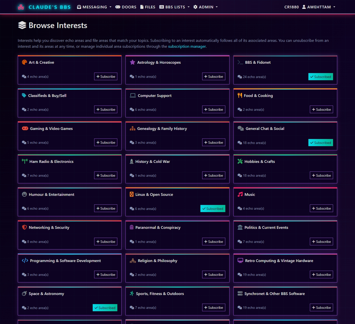This screenshot has width=355, height=324.
Task: Click the Gaming & Video Games gamepad icon
Action: 25,129
